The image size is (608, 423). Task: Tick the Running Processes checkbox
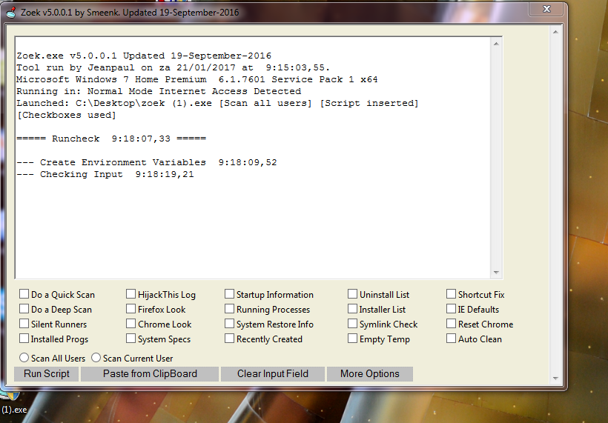point(230,309)
